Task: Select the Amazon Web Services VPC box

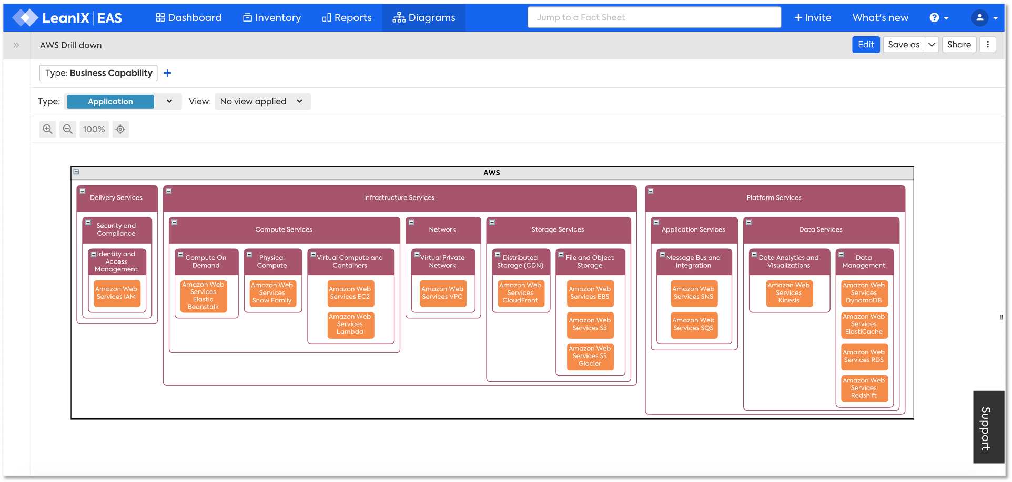Action: (443, 293)
